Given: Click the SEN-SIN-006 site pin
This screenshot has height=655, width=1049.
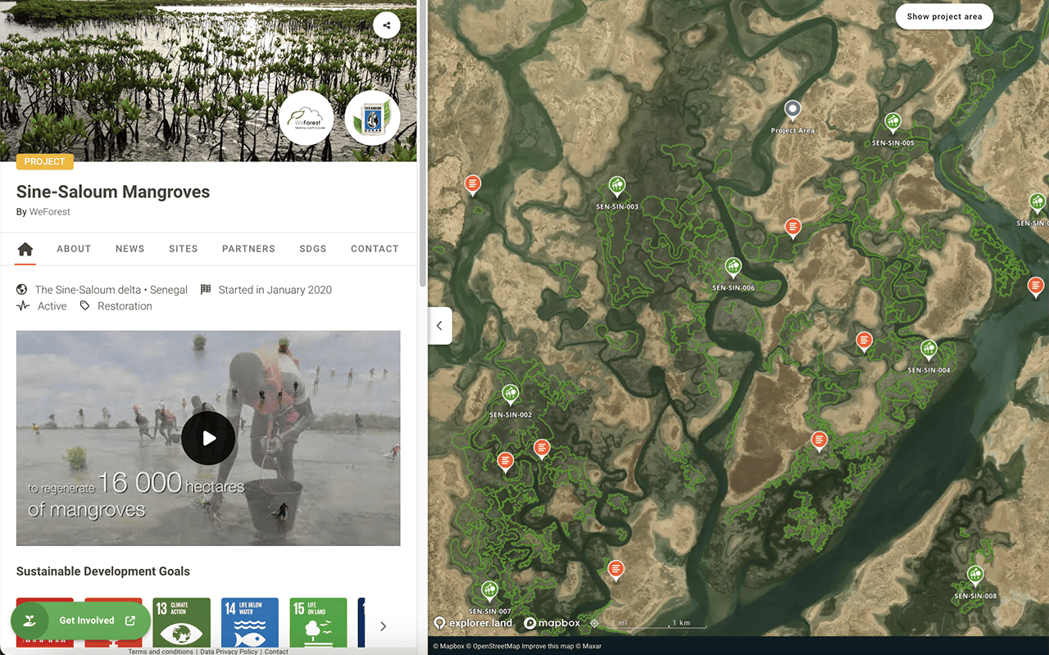Looking at the screenshot, I should 733,268.
